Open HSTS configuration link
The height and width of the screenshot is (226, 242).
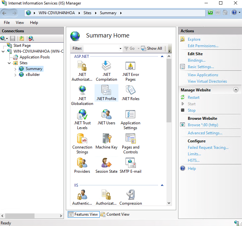(x=194, y=160)
